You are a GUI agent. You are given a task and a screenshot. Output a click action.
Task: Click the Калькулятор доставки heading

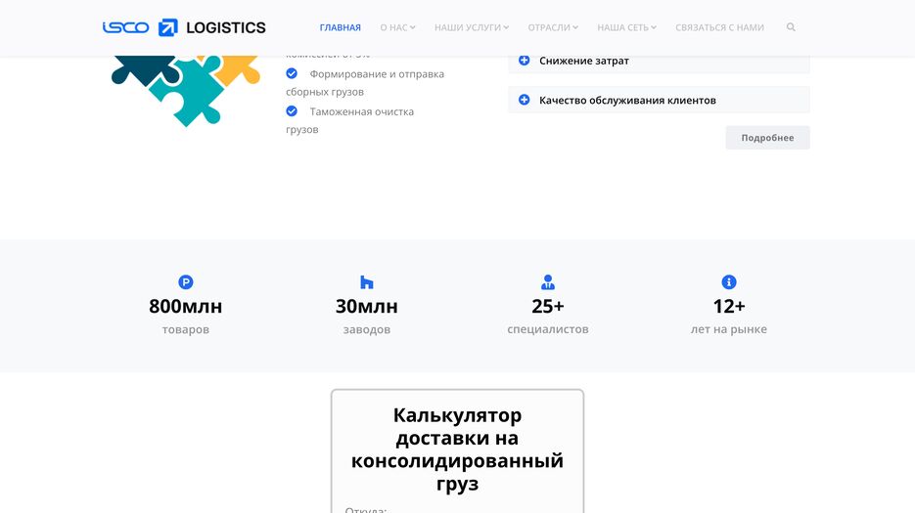tap(457, 449)
